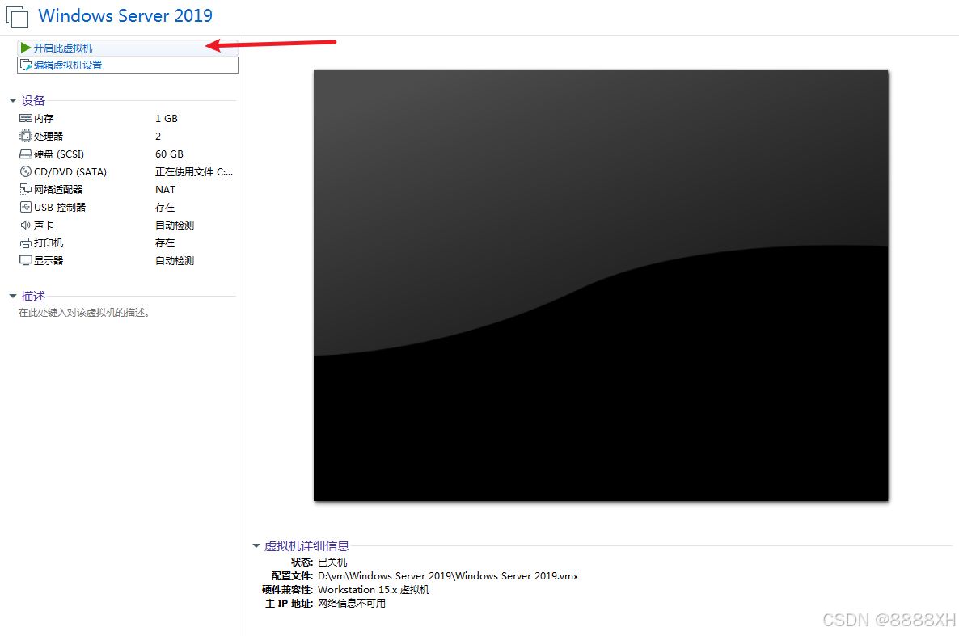959x636 pixels.
Task: Select the 声卡 device row
Action: [127, 225]
